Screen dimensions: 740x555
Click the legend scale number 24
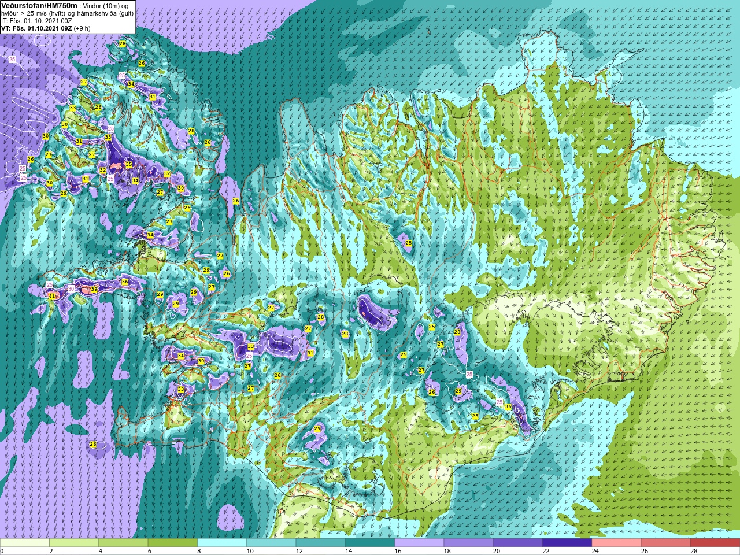(x=595, y=551)
